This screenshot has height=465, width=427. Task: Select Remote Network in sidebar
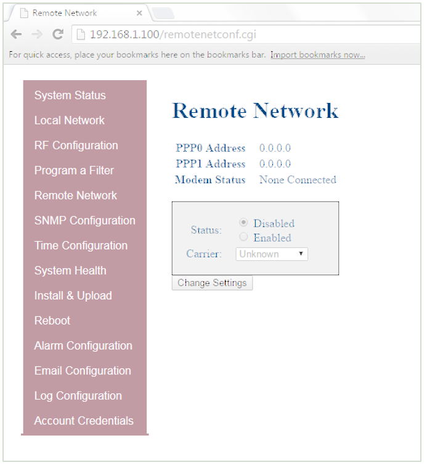coord(76,195)
